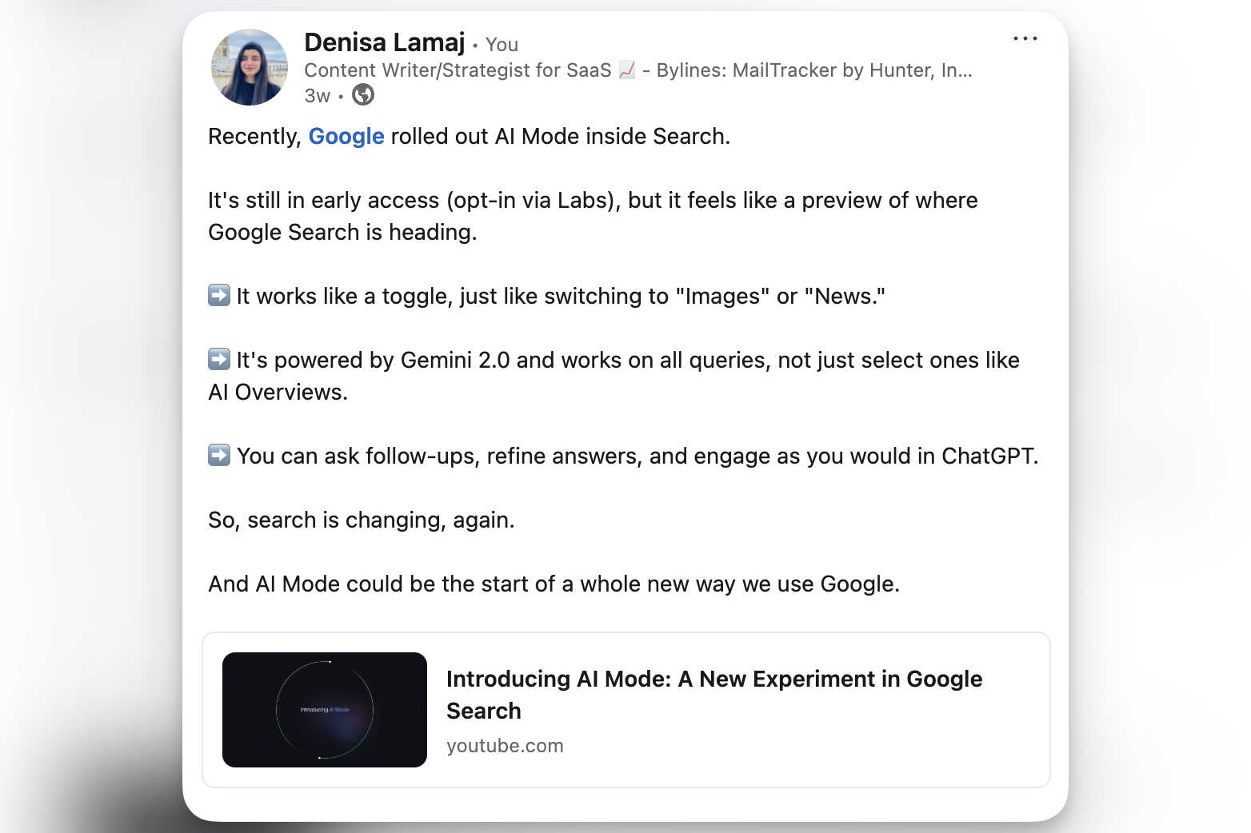Click the globe public visibility icon

click(363, 95)
